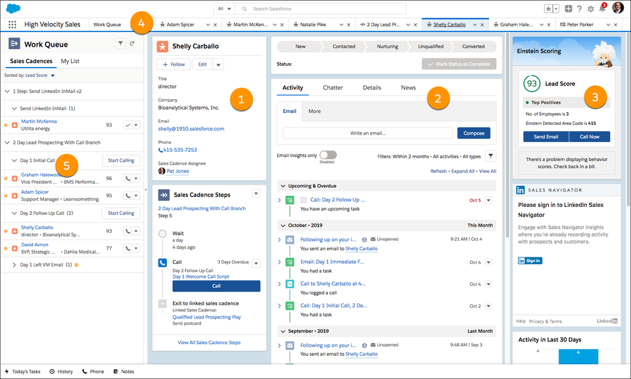Open View All Sales Cadence Steps link
Image resolution: width=631 pixels, height=379 pixels.
click(209, 342)
